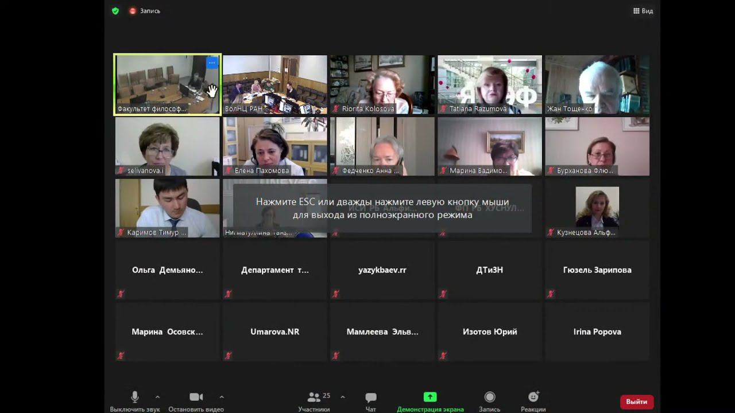
Task: Open the Вид view layout menu
Action: click(643, 11)
